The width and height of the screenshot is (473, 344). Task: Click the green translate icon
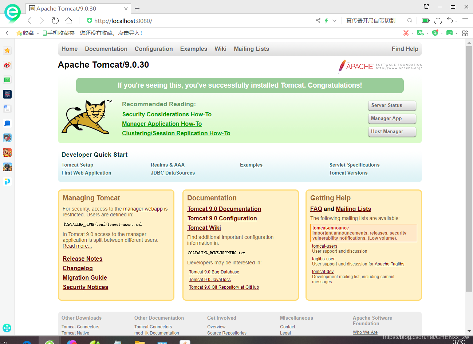[x=420, y=33]
